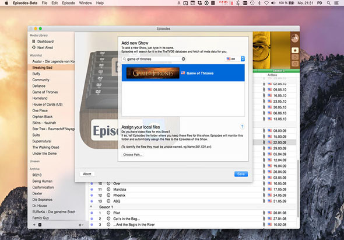Click the info icon next to Phoenix
344x240 pixels.
tap(108, 195)
